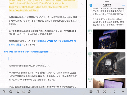Place cursor in iPad Pro 10.5 heading

click(26, 52)
